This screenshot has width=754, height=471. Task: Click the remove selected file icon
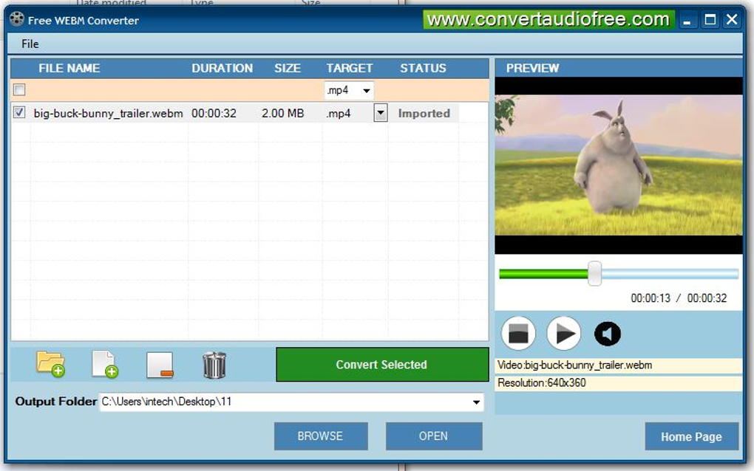[x=160, y=365]
